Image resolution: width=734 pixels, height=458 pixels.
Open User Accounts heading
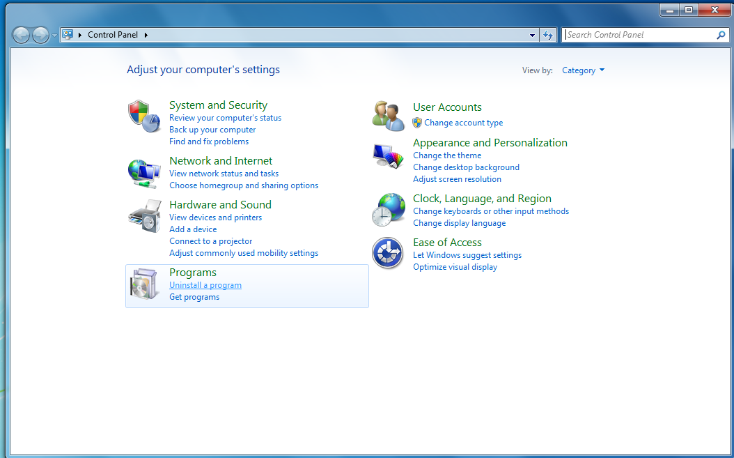[447, 107]
